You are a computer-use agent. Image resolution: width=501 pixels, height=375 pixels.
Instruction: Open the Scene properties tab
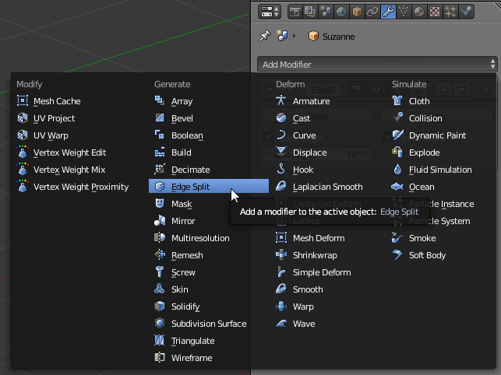(x=326, y=12)
